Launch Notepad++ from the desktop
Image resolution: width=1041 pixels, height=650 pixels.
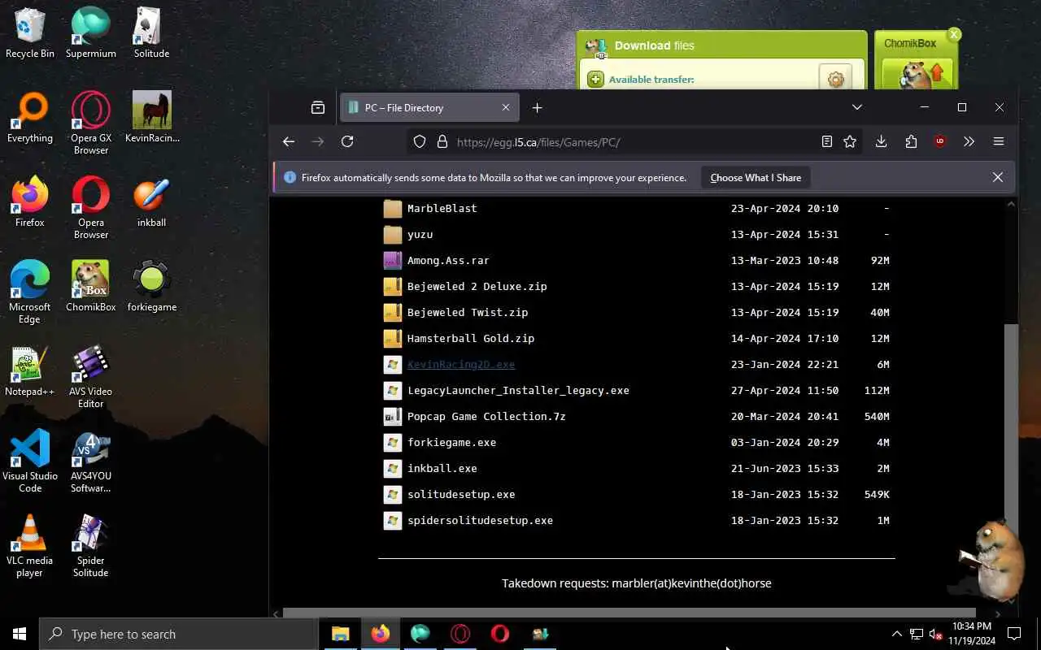click(x=30, y=371)
